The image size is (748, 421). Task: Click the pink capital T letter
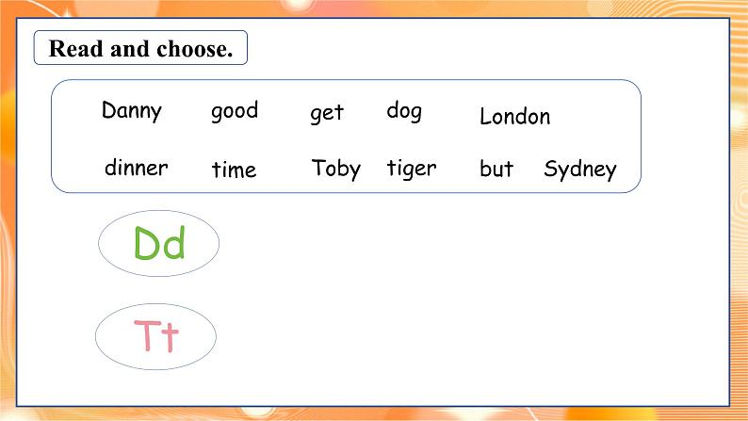pyautogui.click(x=147, y=335)
